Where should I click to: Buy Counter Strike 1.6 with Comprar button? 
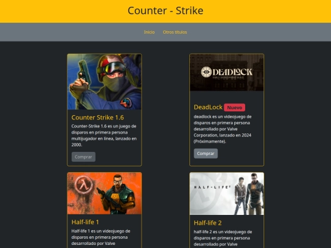tap(83, 157)
